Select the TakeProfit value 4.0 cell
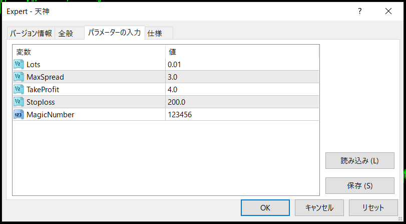The height and width of the screenshot is (224, 406). click(x=242, y=89)
